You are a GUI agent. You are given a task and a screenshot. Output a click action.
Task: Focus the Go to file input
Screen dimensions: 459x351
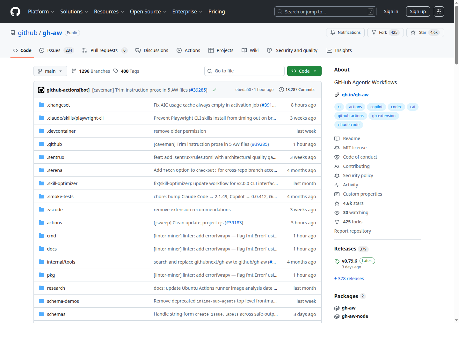pos(244,71)
